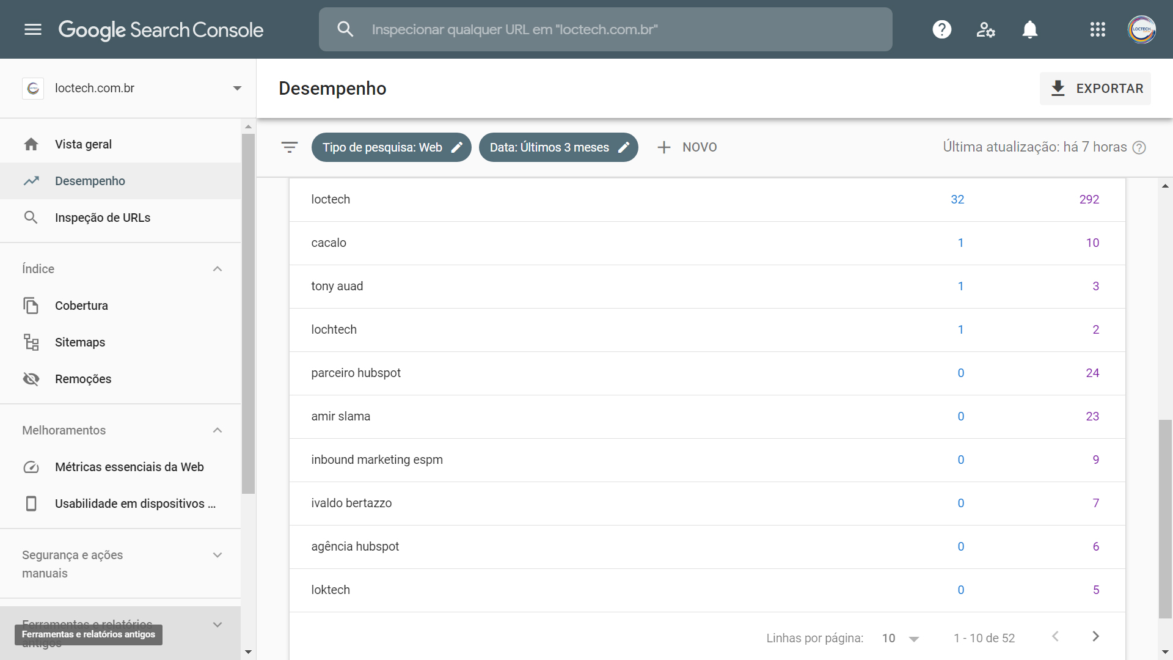Viewport: 1173px width, 660px height.
Task: Open the Sitemaps page
Action: 120,342
